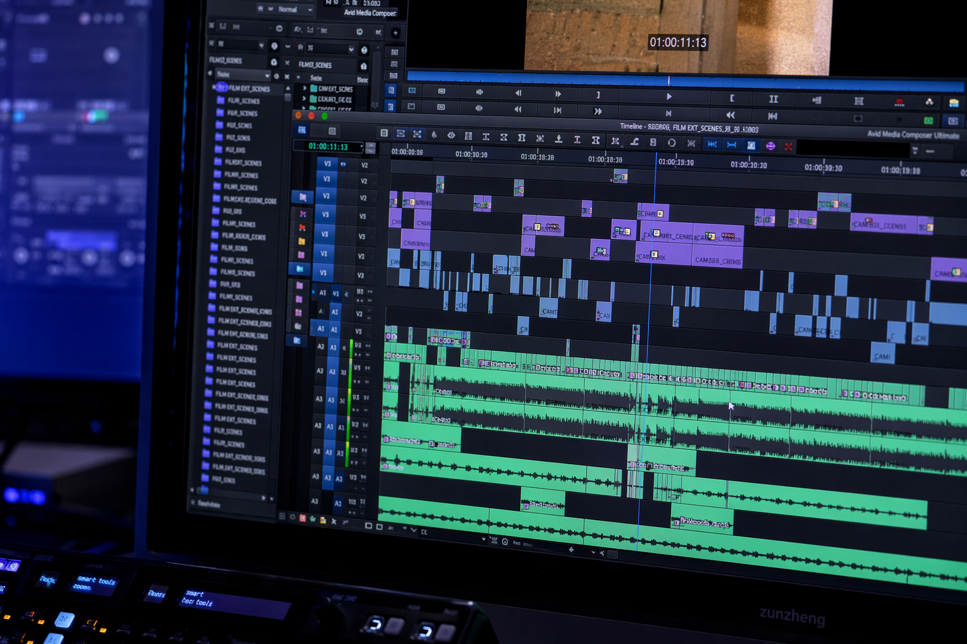967x644 pixels.
Task: Click the highlighted cyan folder icon in the left strip
Action: pyautogui.click(x=300, y=269)
